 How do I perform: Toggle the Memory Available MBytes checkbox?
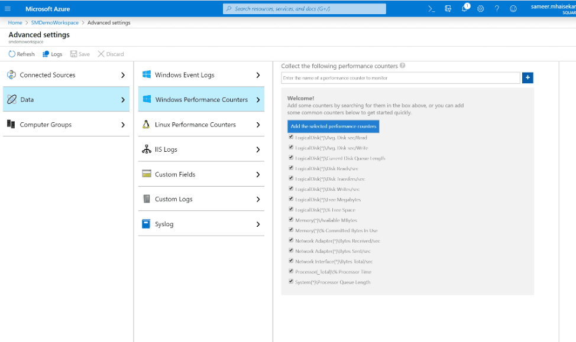[290, 219]
